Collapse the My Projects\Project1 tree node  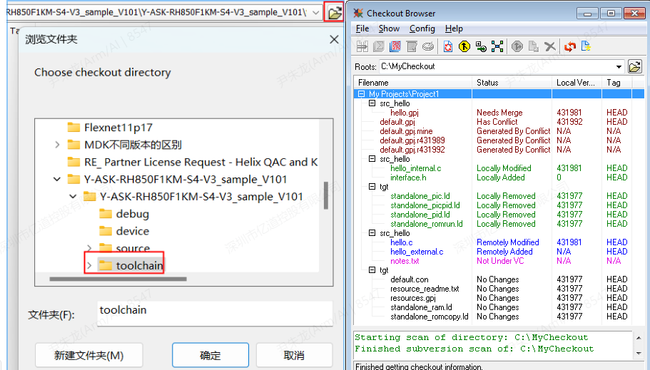362,94
